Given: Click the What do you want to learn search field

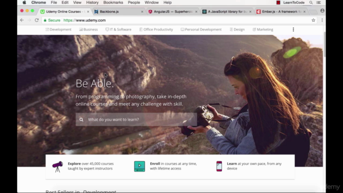Looking at the screenshot, I should click(136, 120).
